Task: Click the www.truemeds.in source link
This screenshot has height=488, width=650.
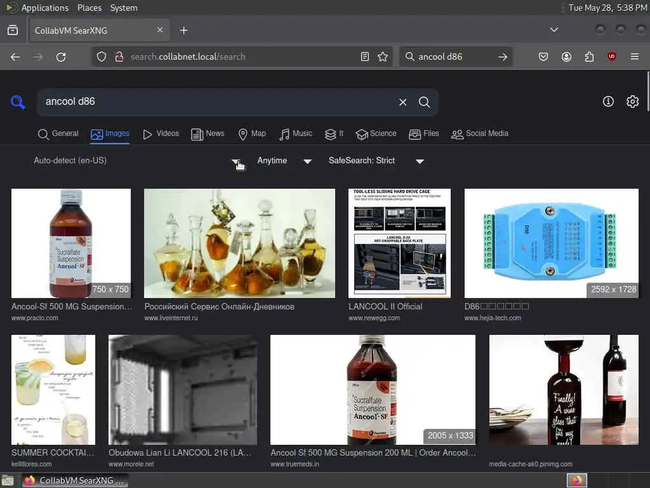Action: coord(295,464)
